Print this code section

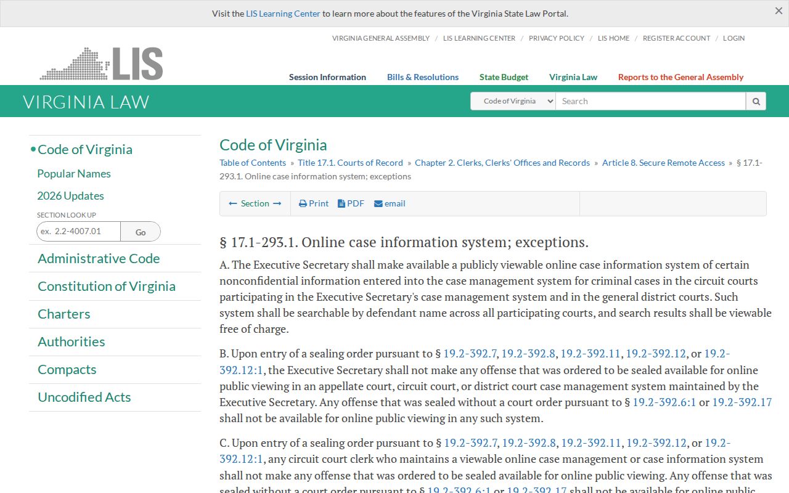(x=314, y=203)
